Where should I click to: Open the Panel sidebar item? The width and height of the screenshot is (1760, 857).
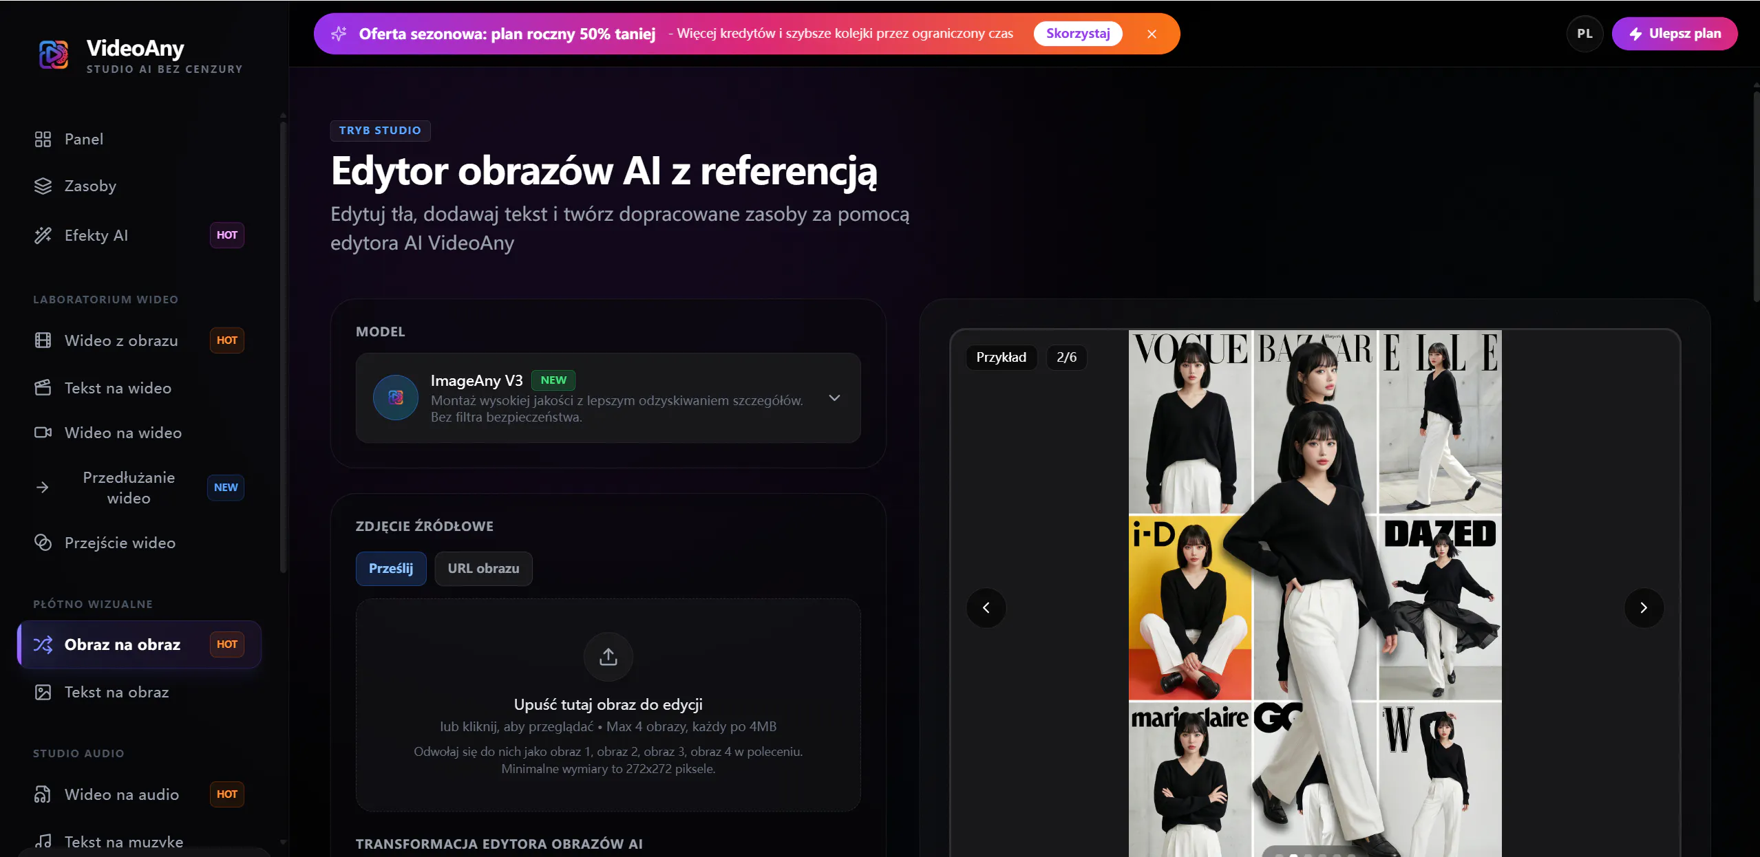click(140, 139)
